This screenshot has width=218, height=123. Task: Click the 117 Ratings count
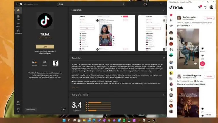tap(45, 63)
